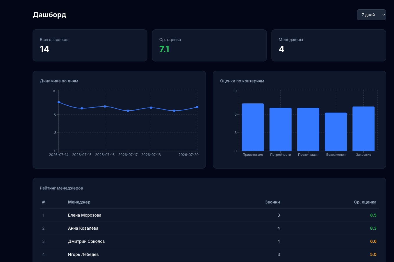Select the line chart data point for 2026-07-14
394x262 pixels.
coord(59,102)
